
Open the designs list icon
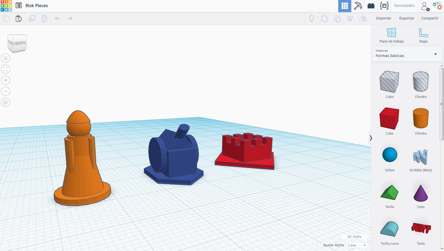[x=18, y=6]
